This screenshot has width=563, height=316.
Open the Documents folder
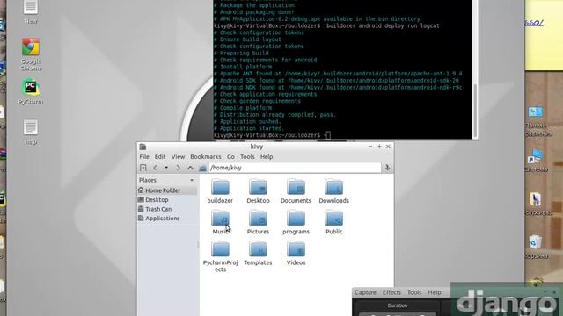pyautogui.click(x=296, y=191)
